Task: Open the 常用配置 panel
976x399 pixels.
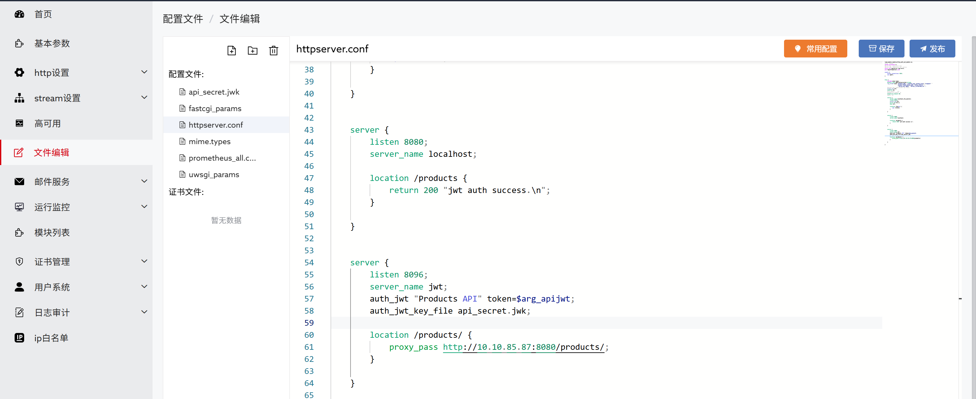Action: [816, 49]
